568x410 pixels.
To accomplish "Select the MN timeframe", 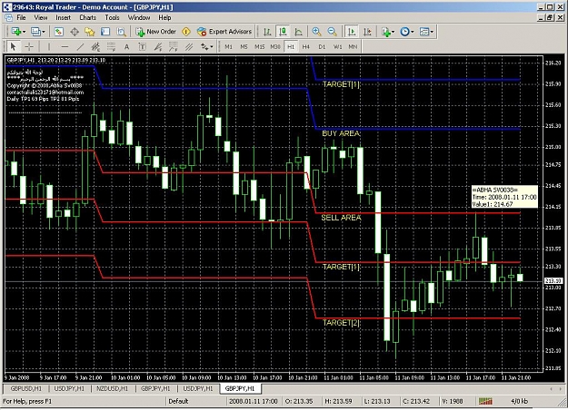I will coord(353,46).
